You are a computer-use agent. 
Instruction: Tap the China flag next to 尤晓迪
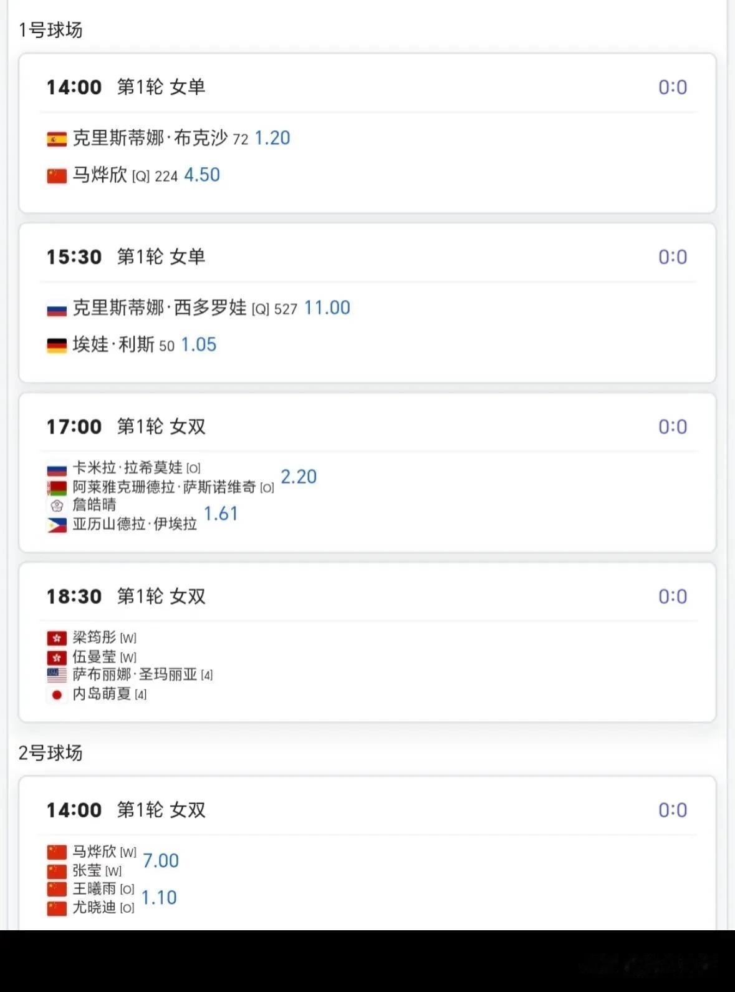point(57,908)
